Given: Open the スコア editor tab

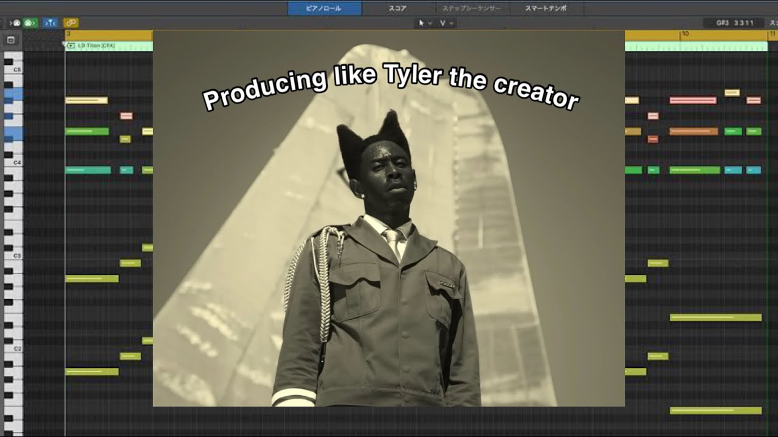Looking at the screenshot, I should [398, 8].
